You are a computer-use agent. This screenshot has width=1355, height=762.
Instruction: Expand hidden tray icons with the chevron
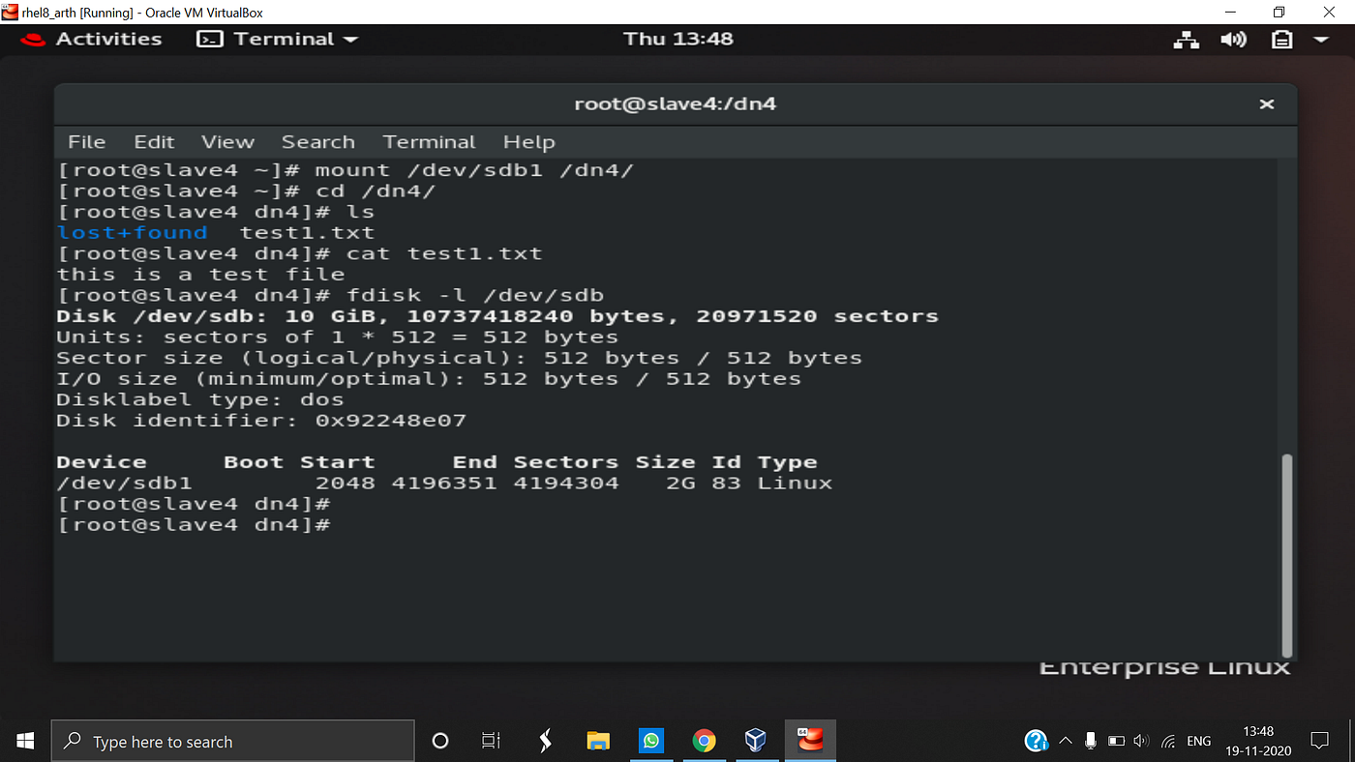[x=1065, y=741]
